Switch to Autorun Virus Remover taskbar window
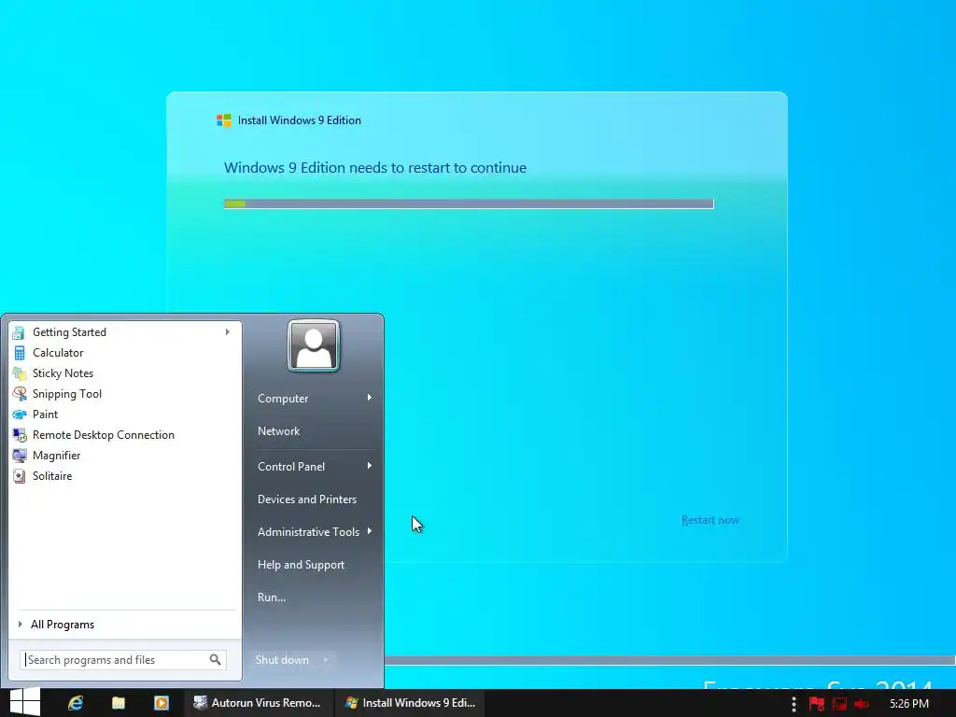Screen dimensions: 956x717 click(x=259, y=703)
